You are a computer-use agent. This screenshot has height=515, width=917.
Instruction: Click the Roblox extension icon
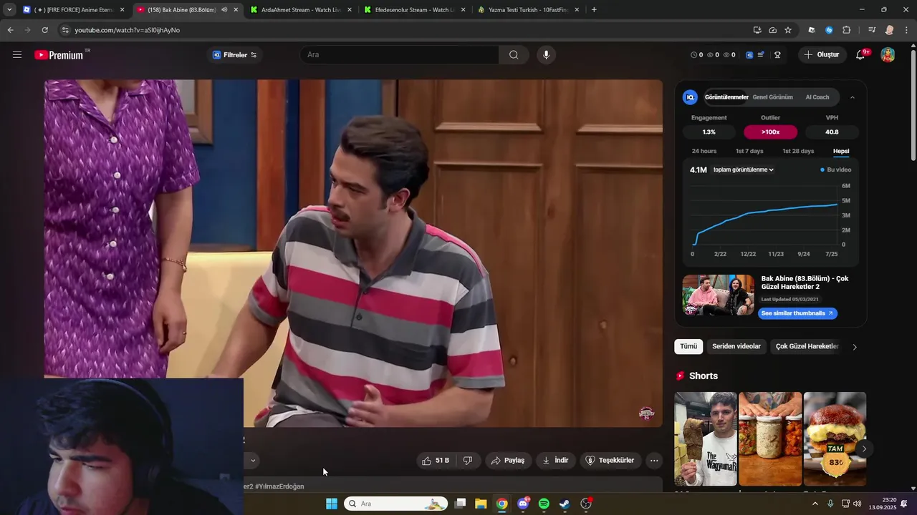812,30
